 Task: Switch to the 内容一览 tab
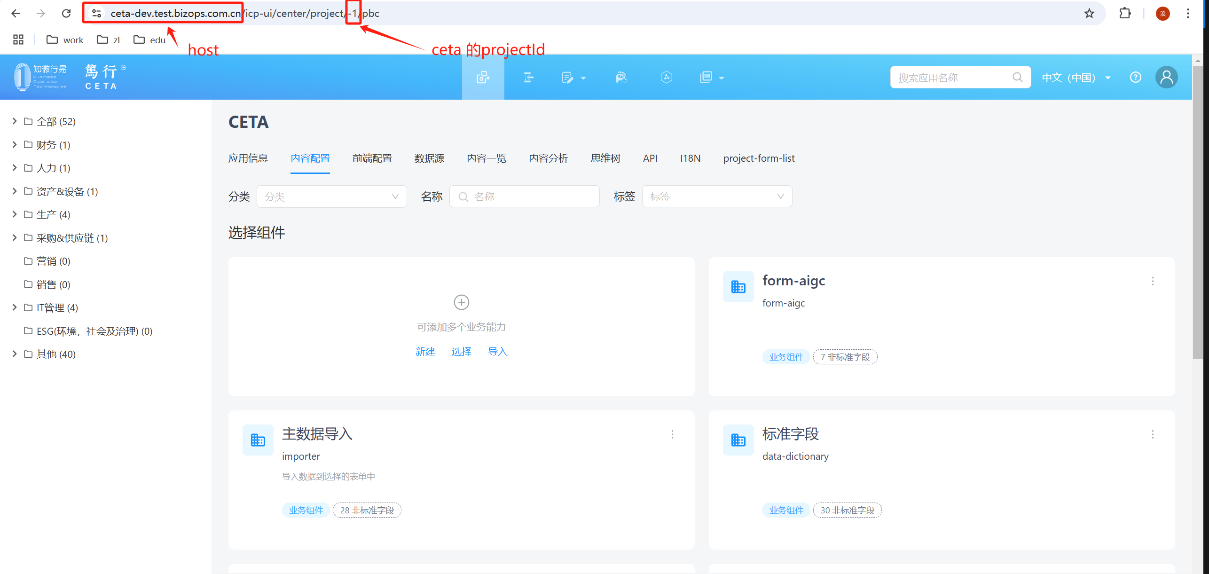click(x=487, y=158)
